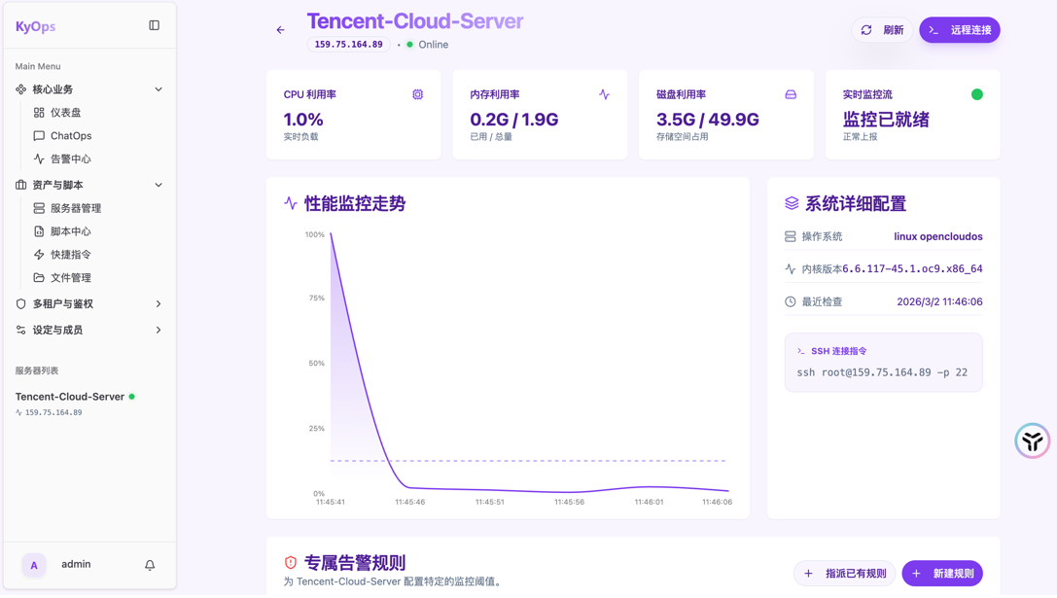Click the admin avatar icon
The image size is (1057, 598).
coord(34,565)
